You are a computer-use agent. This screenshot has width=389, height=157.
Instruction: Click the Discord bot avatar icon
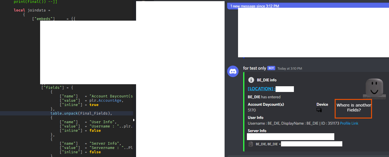(x=233, y=71)
